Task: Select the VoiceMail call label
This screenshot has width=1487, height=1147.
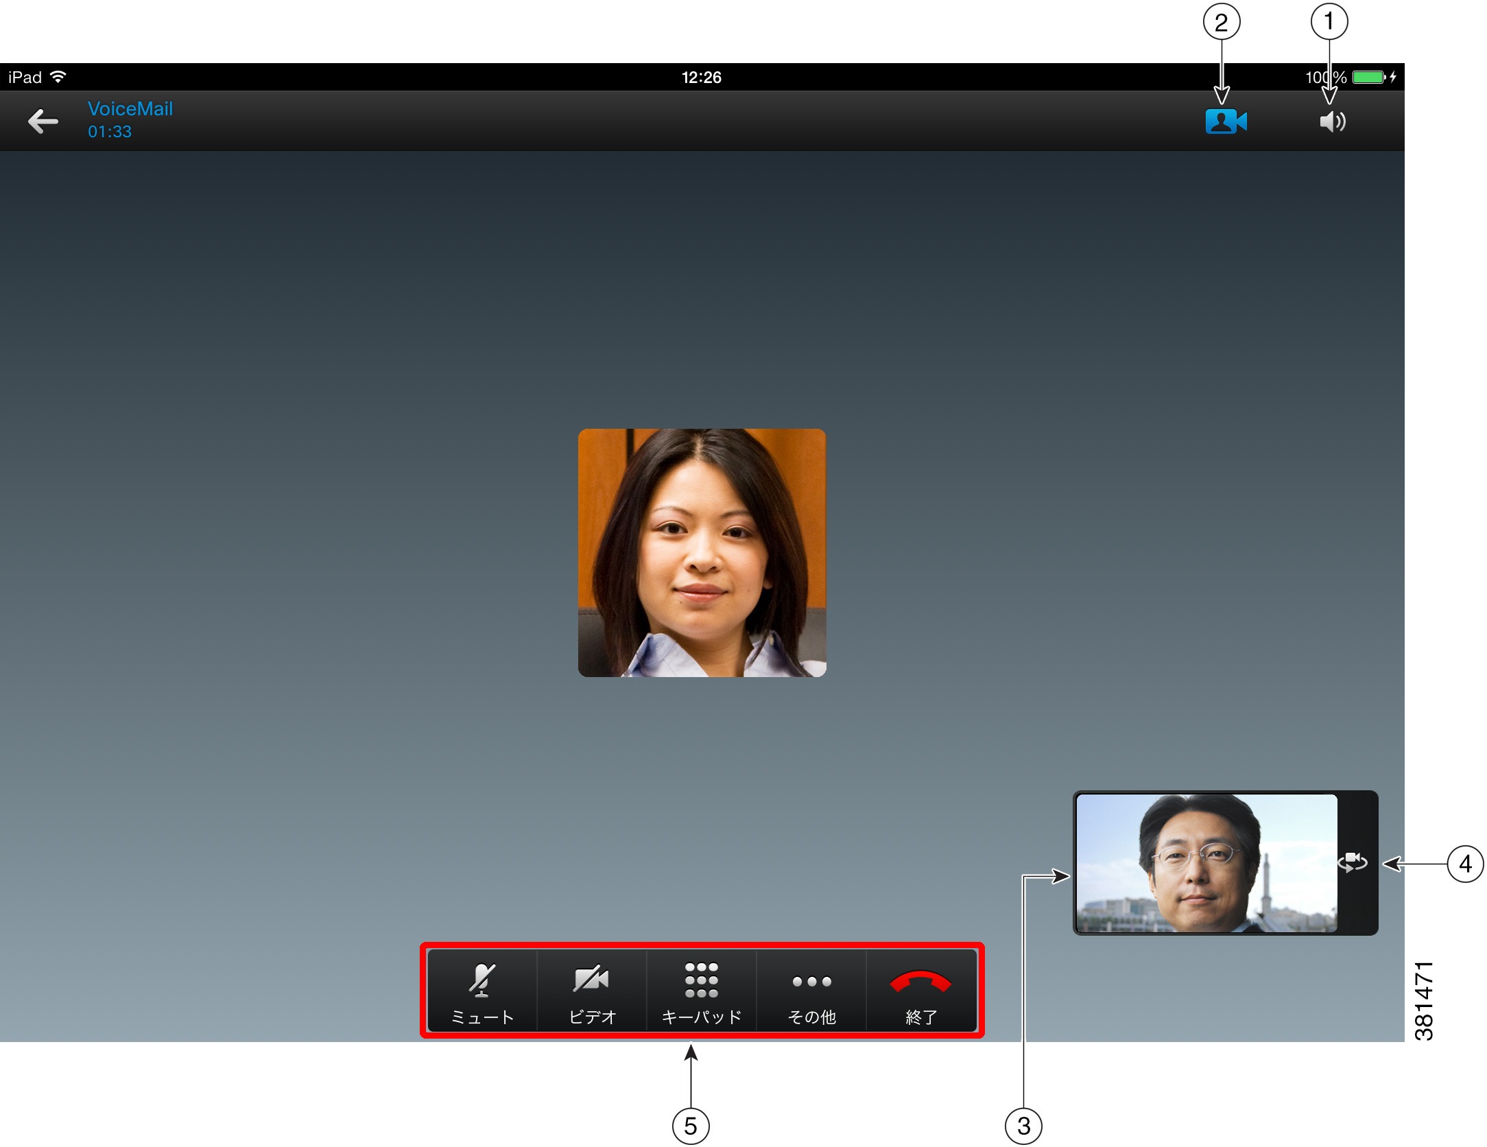Action: click(130, 108)
